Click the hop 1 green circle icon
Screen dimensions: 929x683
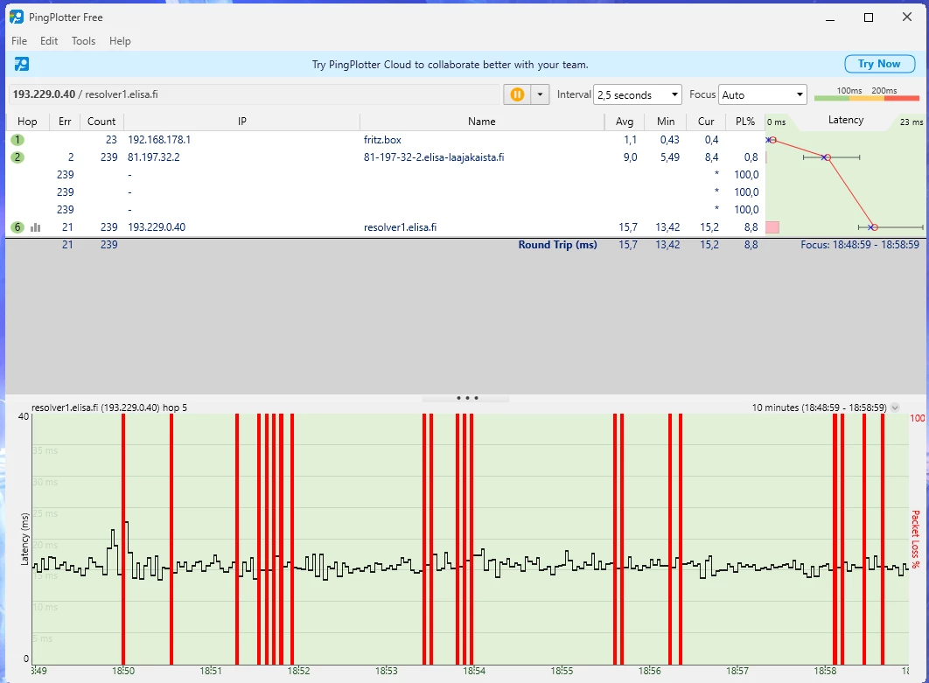point(17,140)
